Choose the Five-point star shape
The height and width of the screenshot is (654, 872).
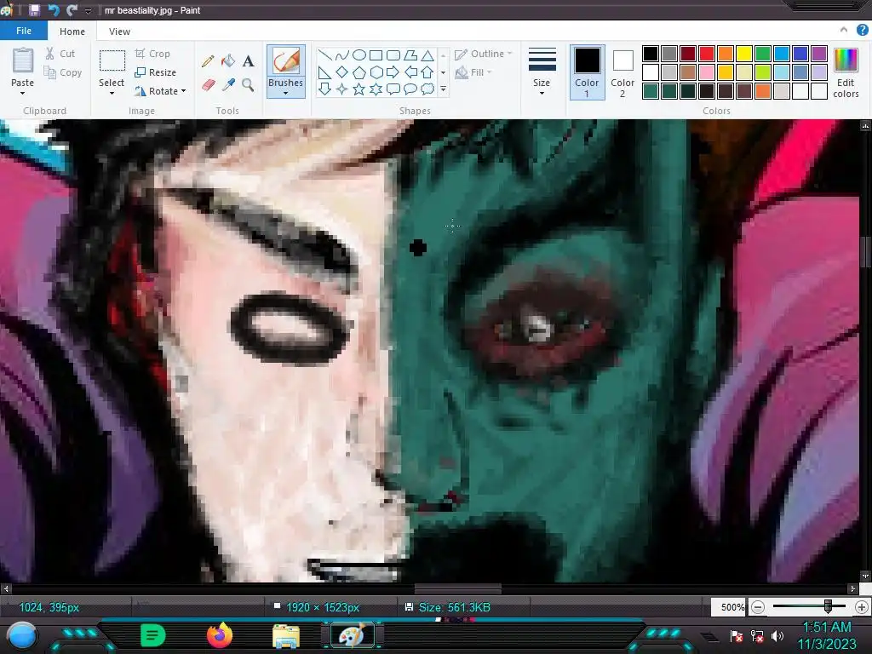tap(359, 89)
